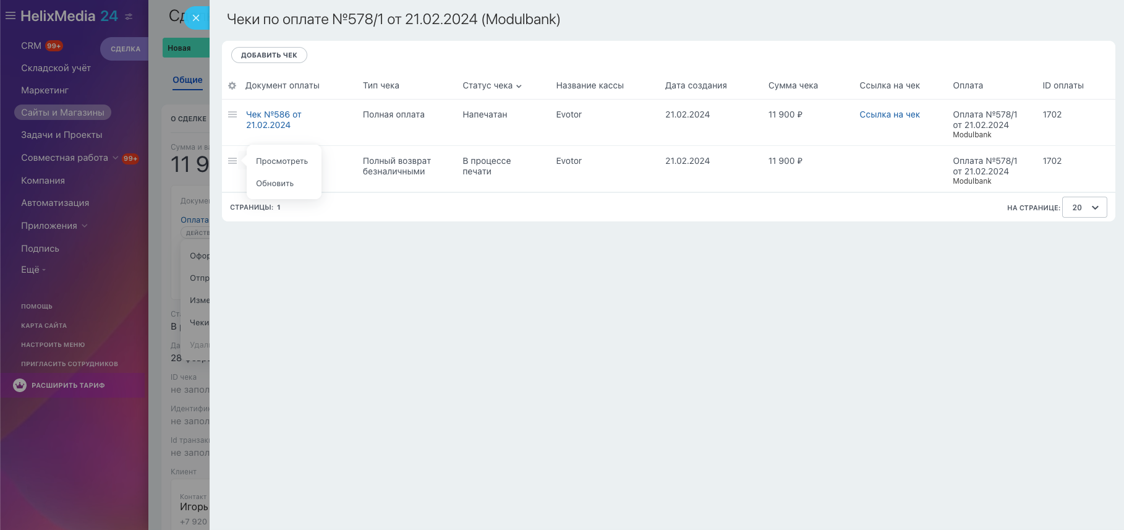The width and height of the screenshot is (1124, 530).
Task: Sort by Сумма чека column header
Action: tap(793, 86)
